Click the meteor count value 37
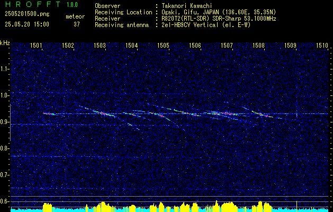The image size is (333, 212). tap(77, 24)
